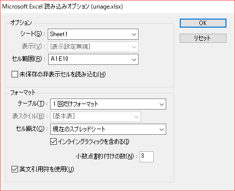Uncheck インライングラフィックを含める checkbox
Screen dimensions: 235x191
53,142
